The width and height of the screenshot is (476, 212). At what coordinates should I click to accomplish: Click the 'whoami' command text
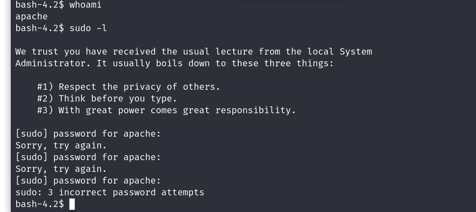point(86,5)
